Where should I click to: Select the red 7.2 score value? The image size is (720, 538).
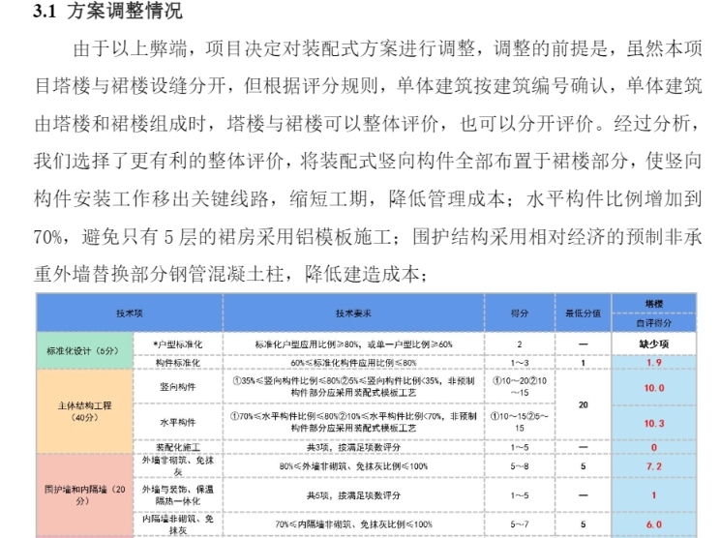(654, 465)
